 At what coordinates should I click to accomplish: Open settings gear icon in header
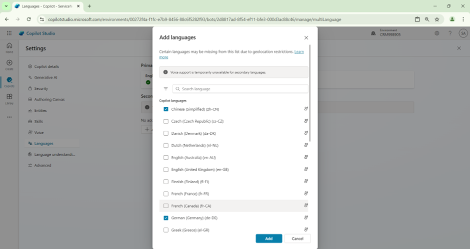click(436, 33)
